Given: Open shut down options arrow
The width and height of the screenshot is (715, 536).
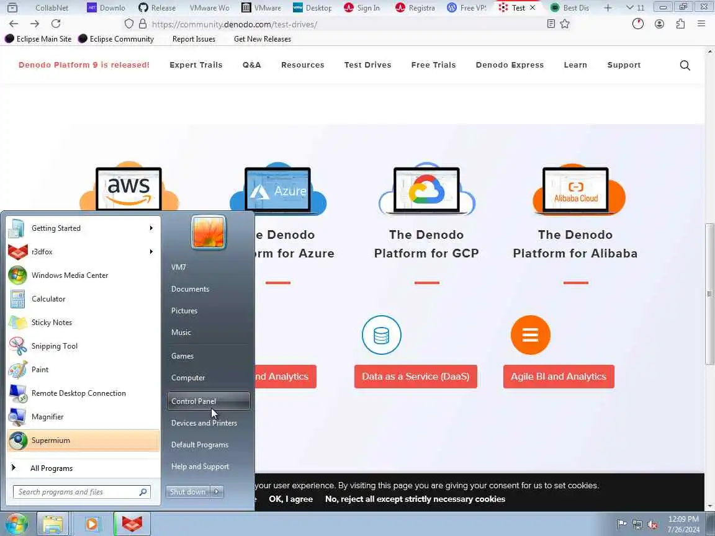Looking at the screenshot, I should click(217, 492).
